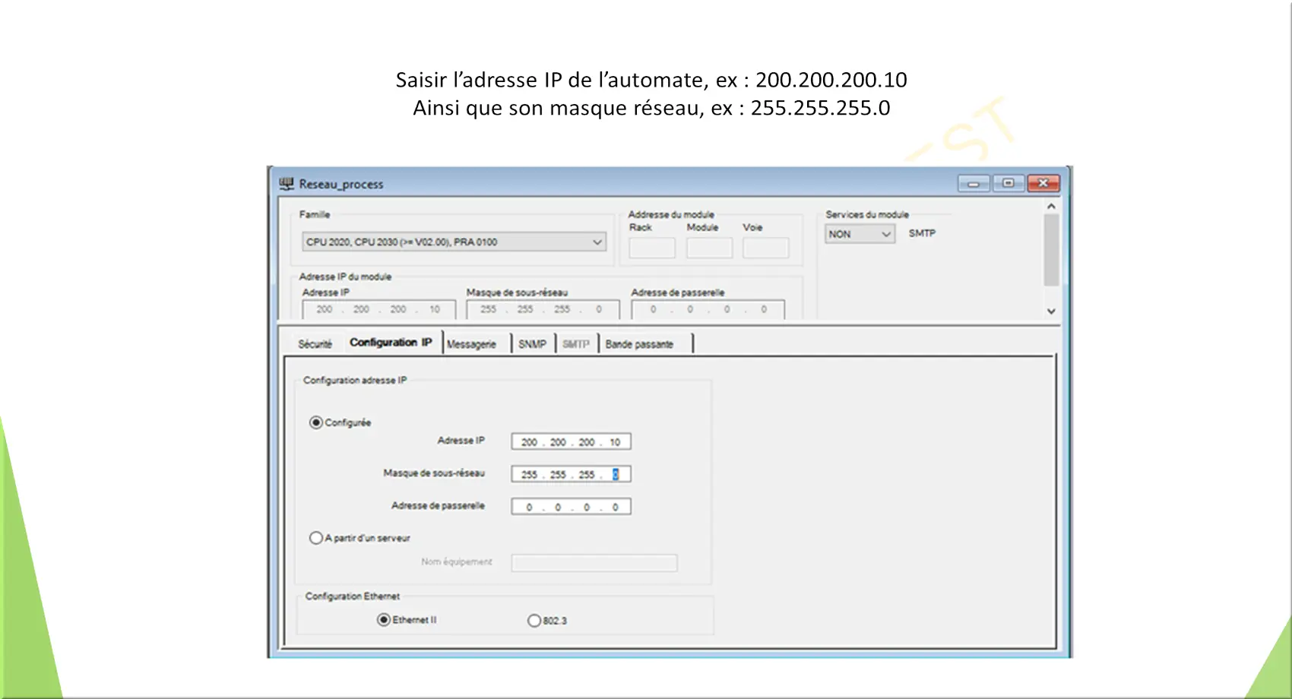Select the 802.3 radio button
This screenshot has width=1292, height=699.
(534, 621)
